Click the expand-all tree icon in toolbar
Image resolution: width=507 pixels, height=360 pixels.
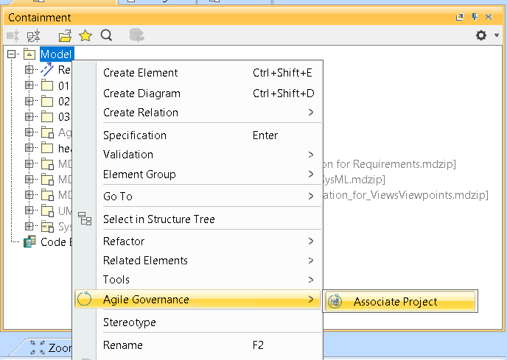click(x=33, y=35)
